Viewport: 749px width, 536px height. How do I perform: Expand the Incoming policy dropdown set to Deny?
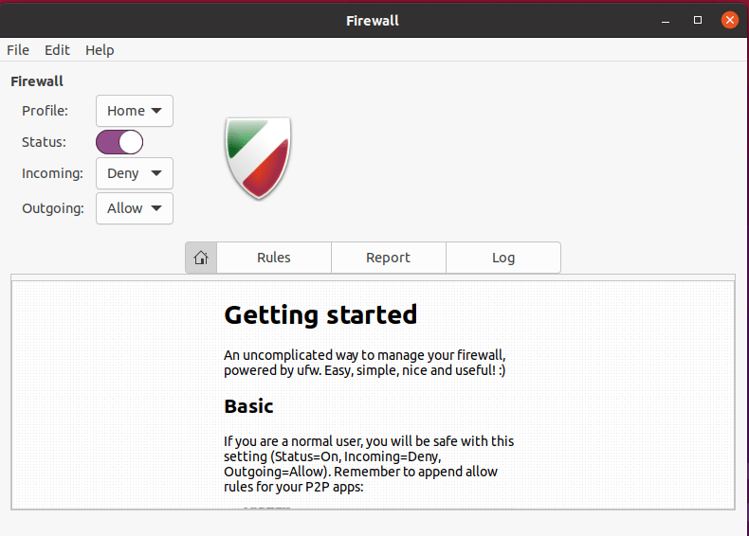point(135,173)
